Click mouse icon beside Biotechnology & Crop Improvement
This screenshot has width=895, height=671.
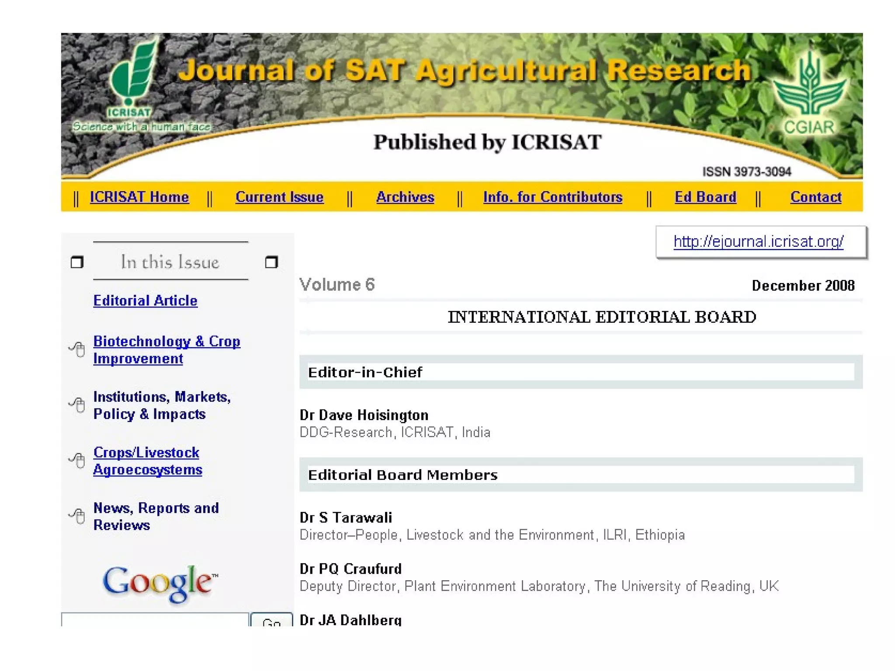[78, 349]
